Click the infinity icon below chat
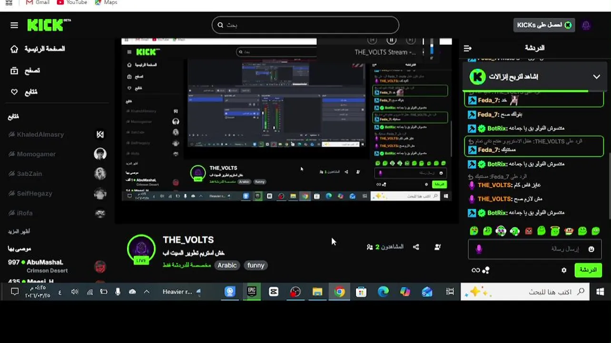 pyautogui.click(x=475, y=270)
